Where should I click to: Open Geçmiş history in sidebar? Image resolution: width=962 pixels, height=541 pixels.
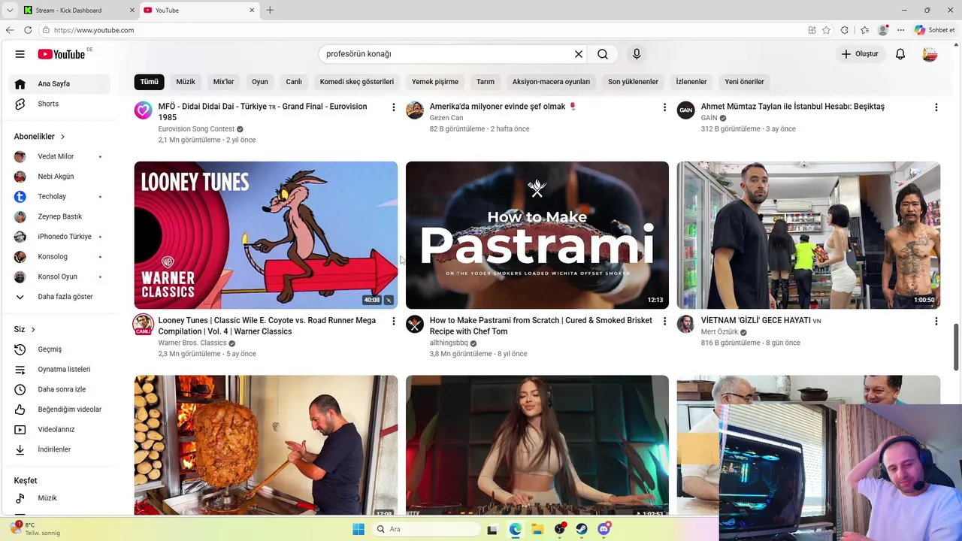coord(59,349)
